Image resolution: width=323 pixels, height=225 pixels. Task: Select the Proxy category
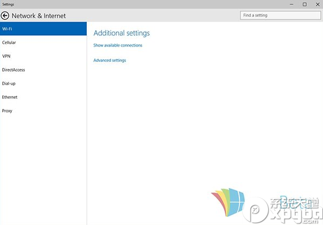pyautogui.click(x=43, y=111)
